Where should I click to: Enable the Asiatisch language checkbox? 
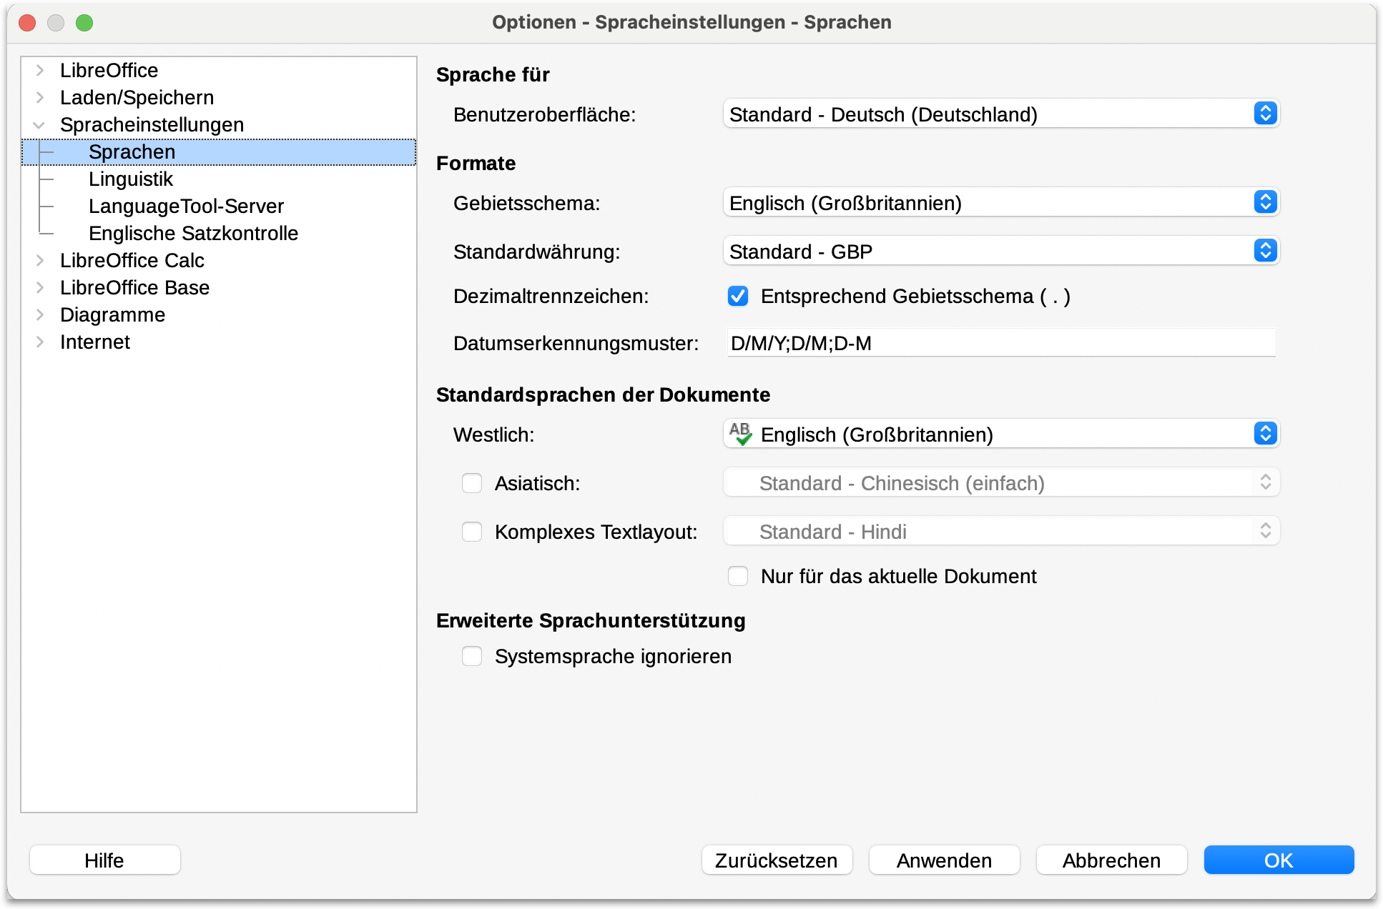pyautogui.click(x=472, y=483)
